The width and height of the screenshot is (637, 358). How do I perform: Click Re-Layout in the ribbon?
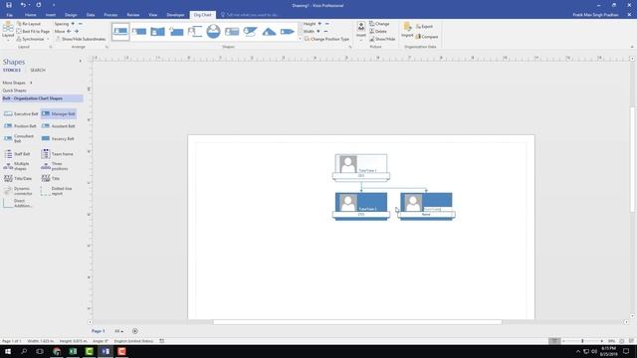29,24
